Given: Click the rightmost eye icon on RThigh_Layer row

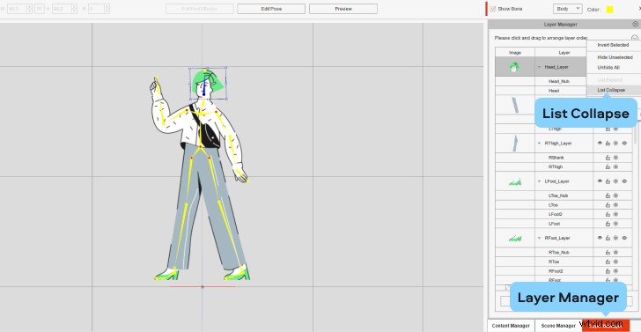Looking at the screenshot, I should coord(624,143).
